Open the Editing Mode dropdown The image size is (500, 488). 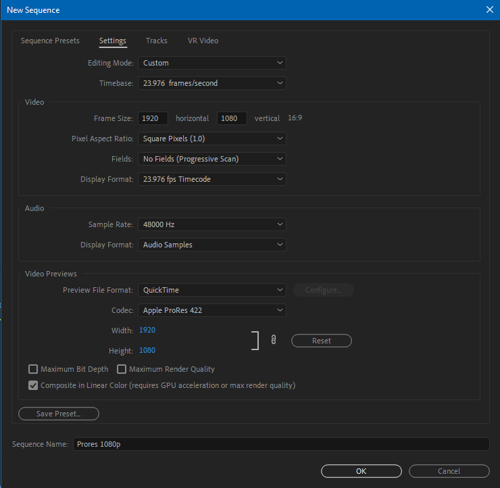click(211, 63)
